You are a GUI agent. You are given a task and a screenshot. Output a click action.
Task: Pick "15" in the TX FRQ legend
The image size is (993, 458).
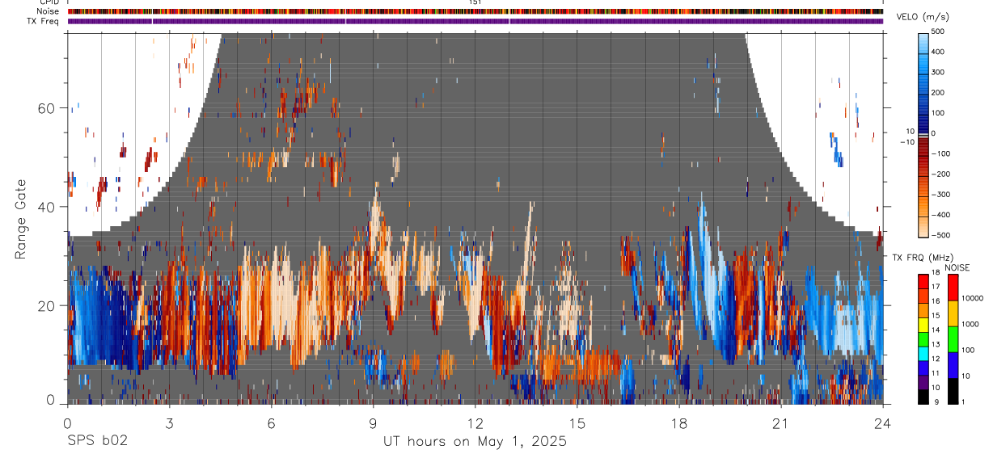[936, 316]
